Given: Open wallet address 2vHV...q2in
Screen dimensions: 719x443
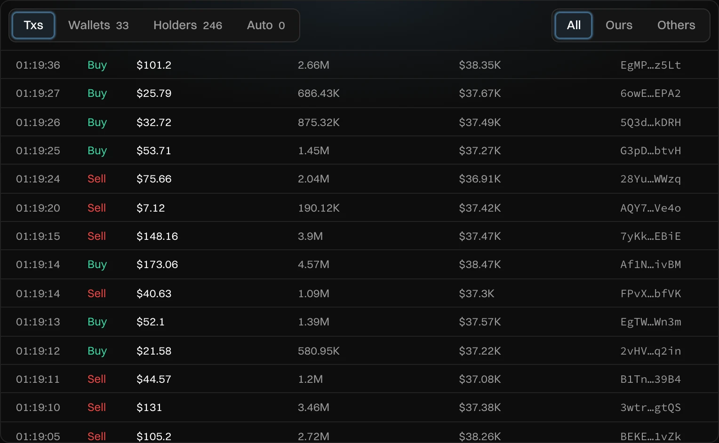Looking at the screenshot, I should (x=651, y=351).
